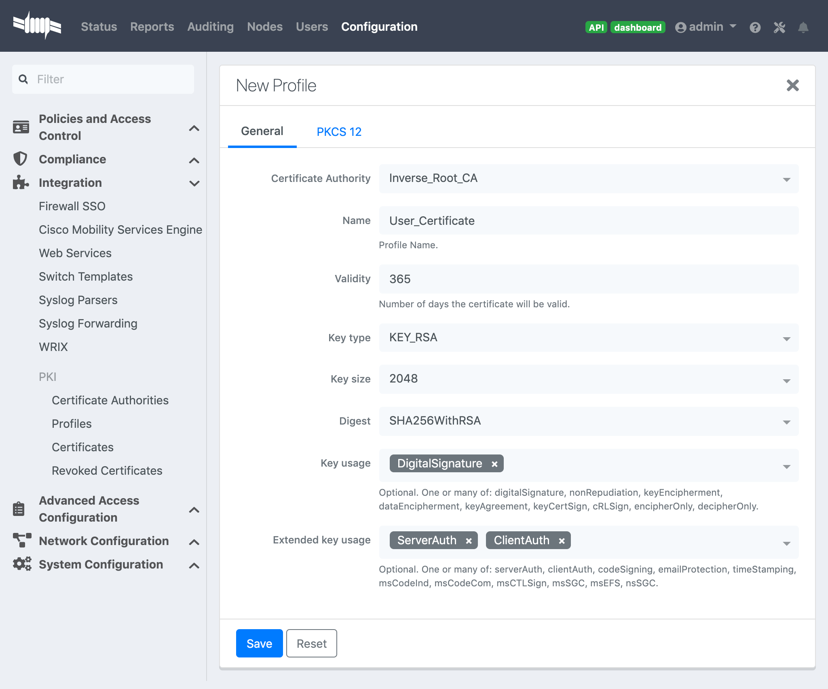Click the tools wrench icon

pyautogui.click(x=779, y=27)
